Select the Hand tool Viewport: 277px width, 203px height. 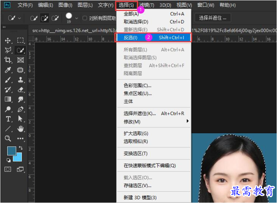tap(20, 129)
